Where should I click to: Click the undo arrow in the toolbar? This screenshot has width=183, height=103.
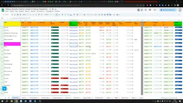12,15
